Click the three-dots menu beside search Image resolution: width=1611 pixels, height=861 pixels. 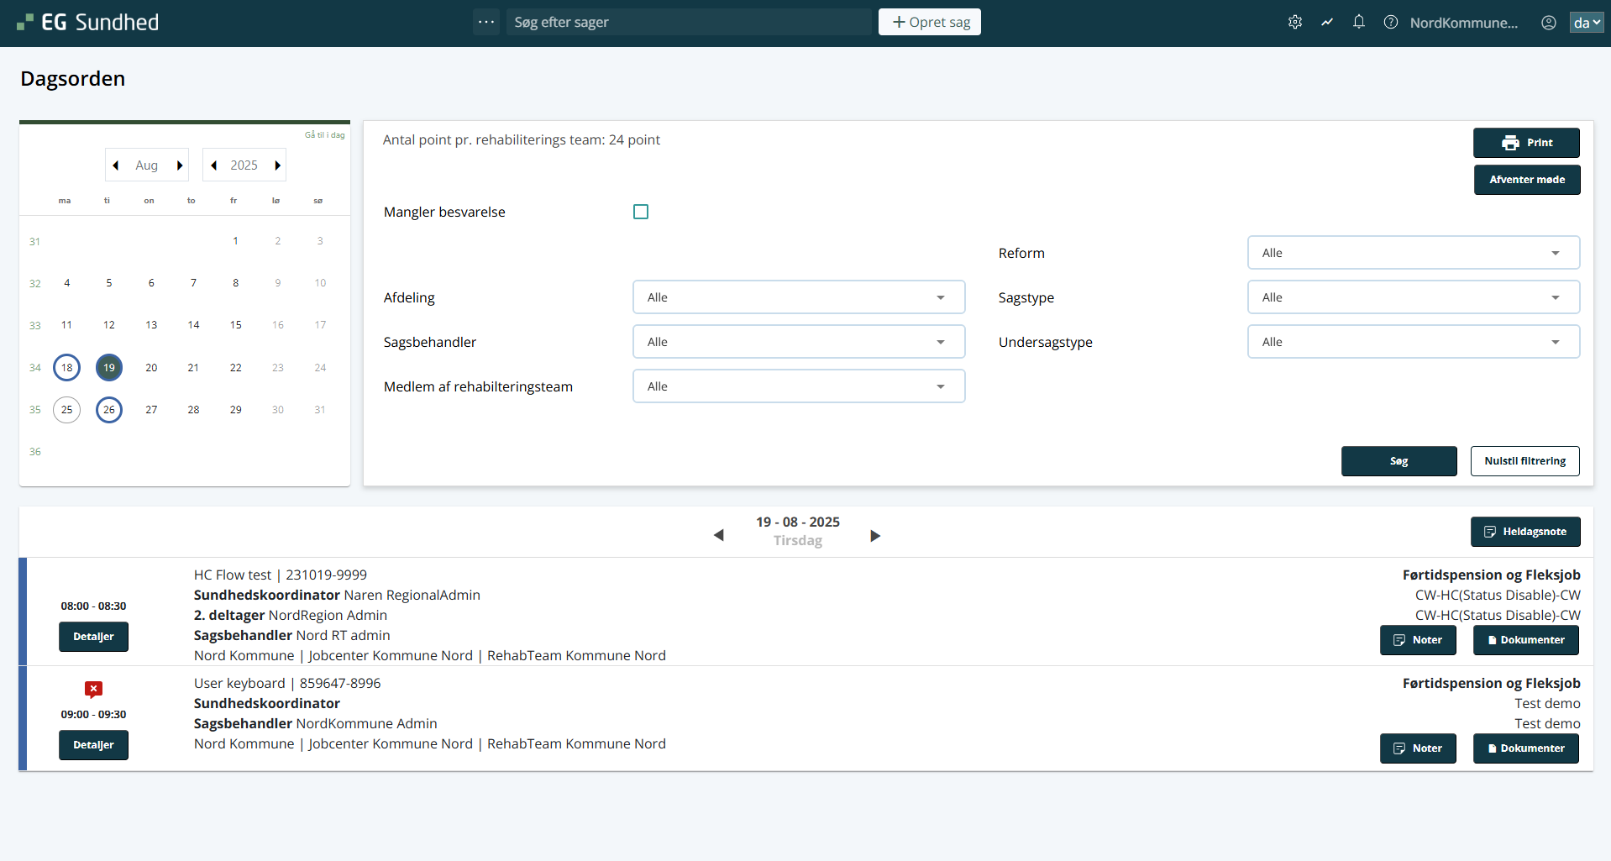click(485, 22)
